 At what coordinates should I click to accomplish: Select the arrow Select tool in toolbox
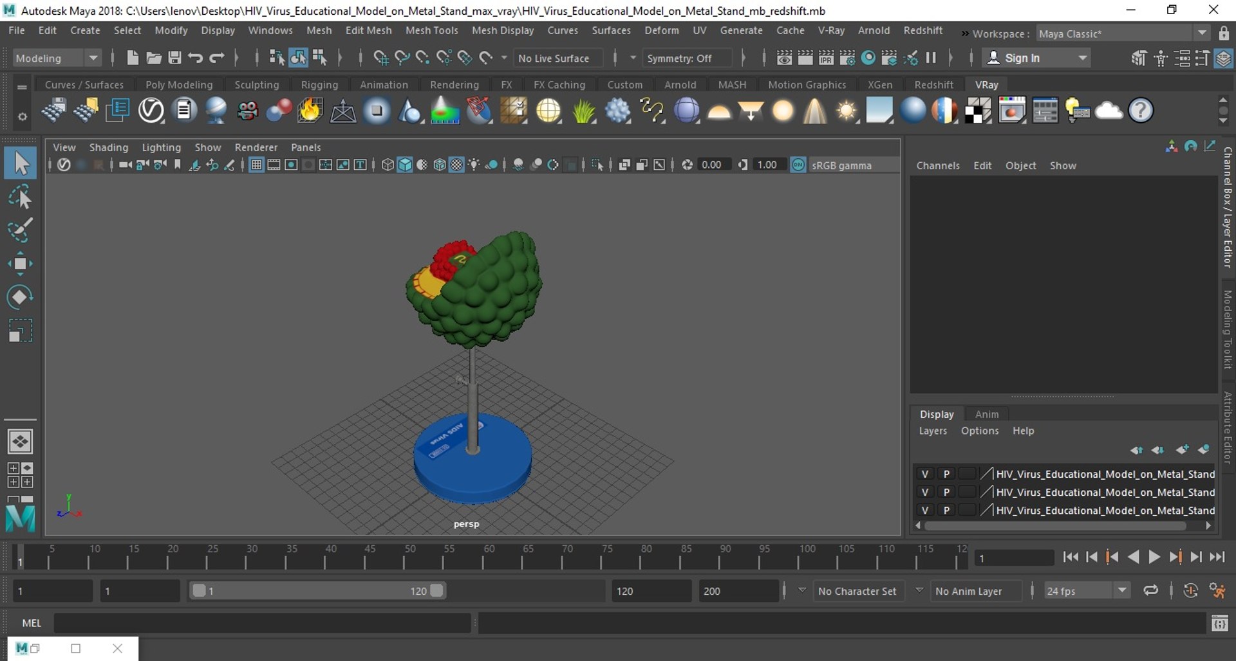tap(21, 163)
